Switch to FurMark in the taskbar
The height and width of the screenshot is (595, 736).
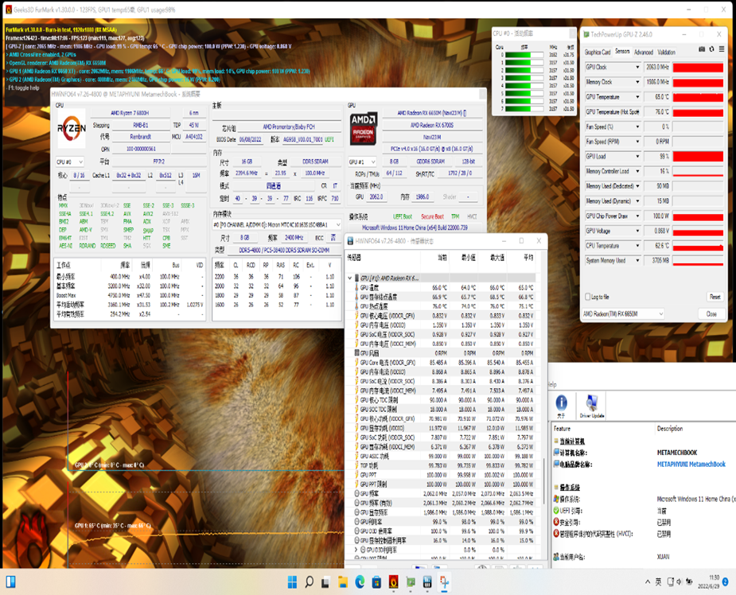click(x=393, y=582)
